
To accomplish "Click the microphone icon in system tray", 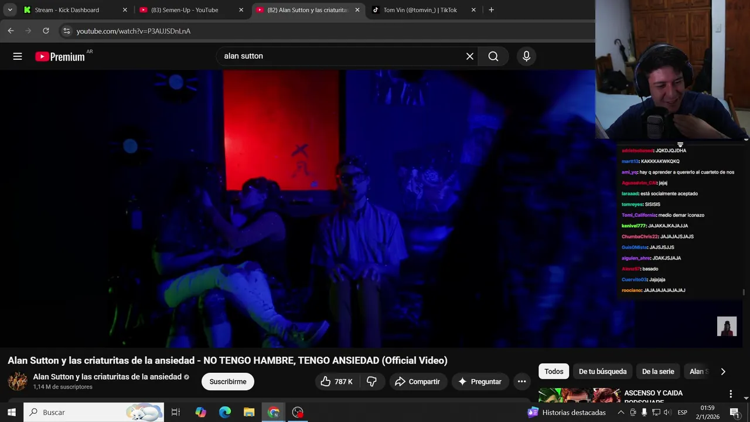I will [x=645, y=413].
